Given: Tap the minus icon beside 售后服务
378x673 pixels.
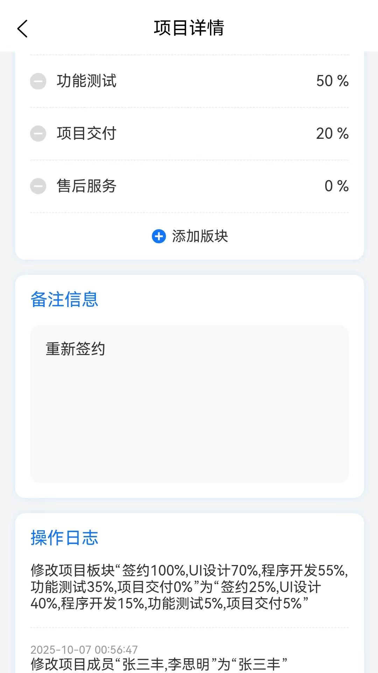Looking at the screenshot, I should point(38,186).
